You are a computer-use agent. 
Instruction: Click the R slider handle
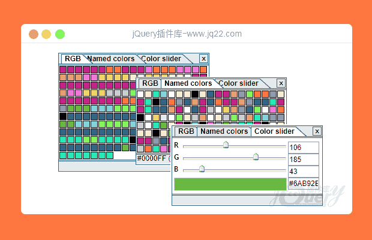(226, 145)
